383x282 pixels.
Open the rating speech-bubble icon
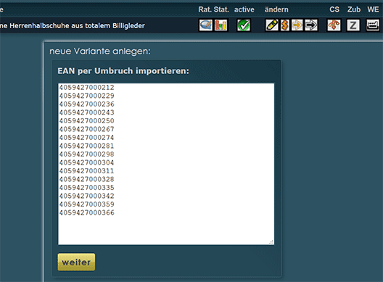coord(206,25)
